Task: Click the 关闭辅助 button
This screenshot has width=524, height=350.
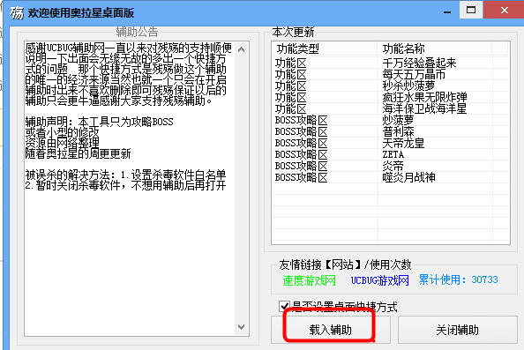Action: (x=457, y=330)
